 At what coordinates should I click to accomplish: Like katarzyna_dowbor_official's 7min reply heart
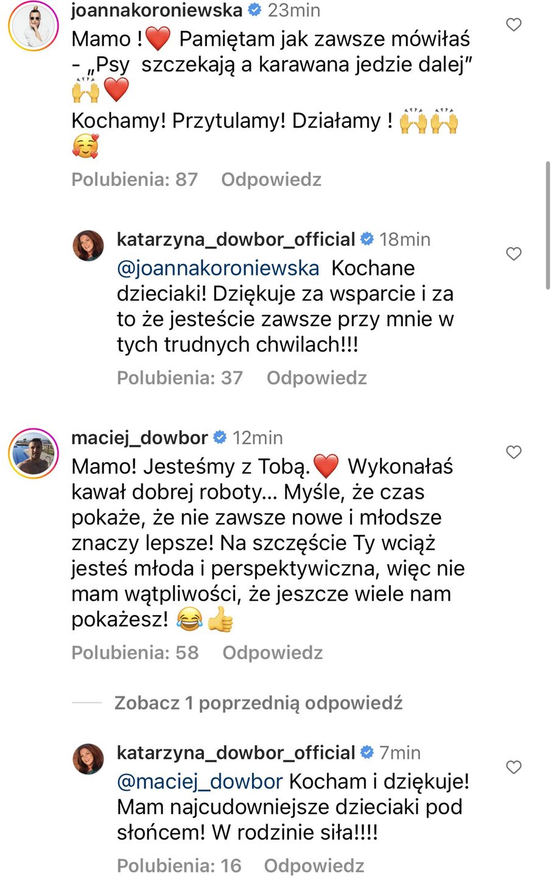[514, 767]
